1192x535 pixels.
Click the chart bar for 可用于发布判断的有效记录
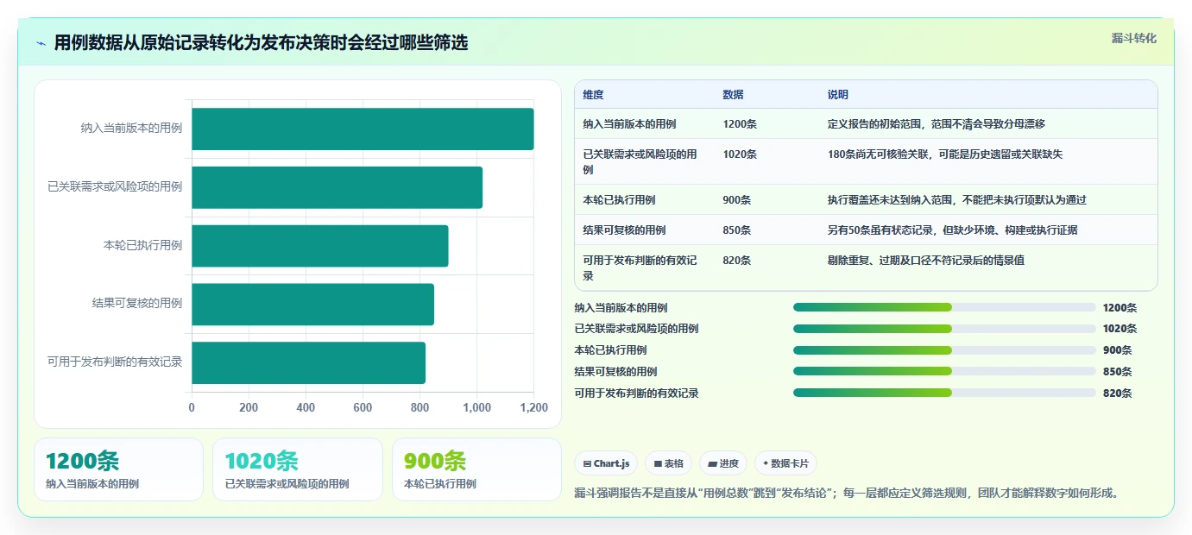click(x=308, y=362)
